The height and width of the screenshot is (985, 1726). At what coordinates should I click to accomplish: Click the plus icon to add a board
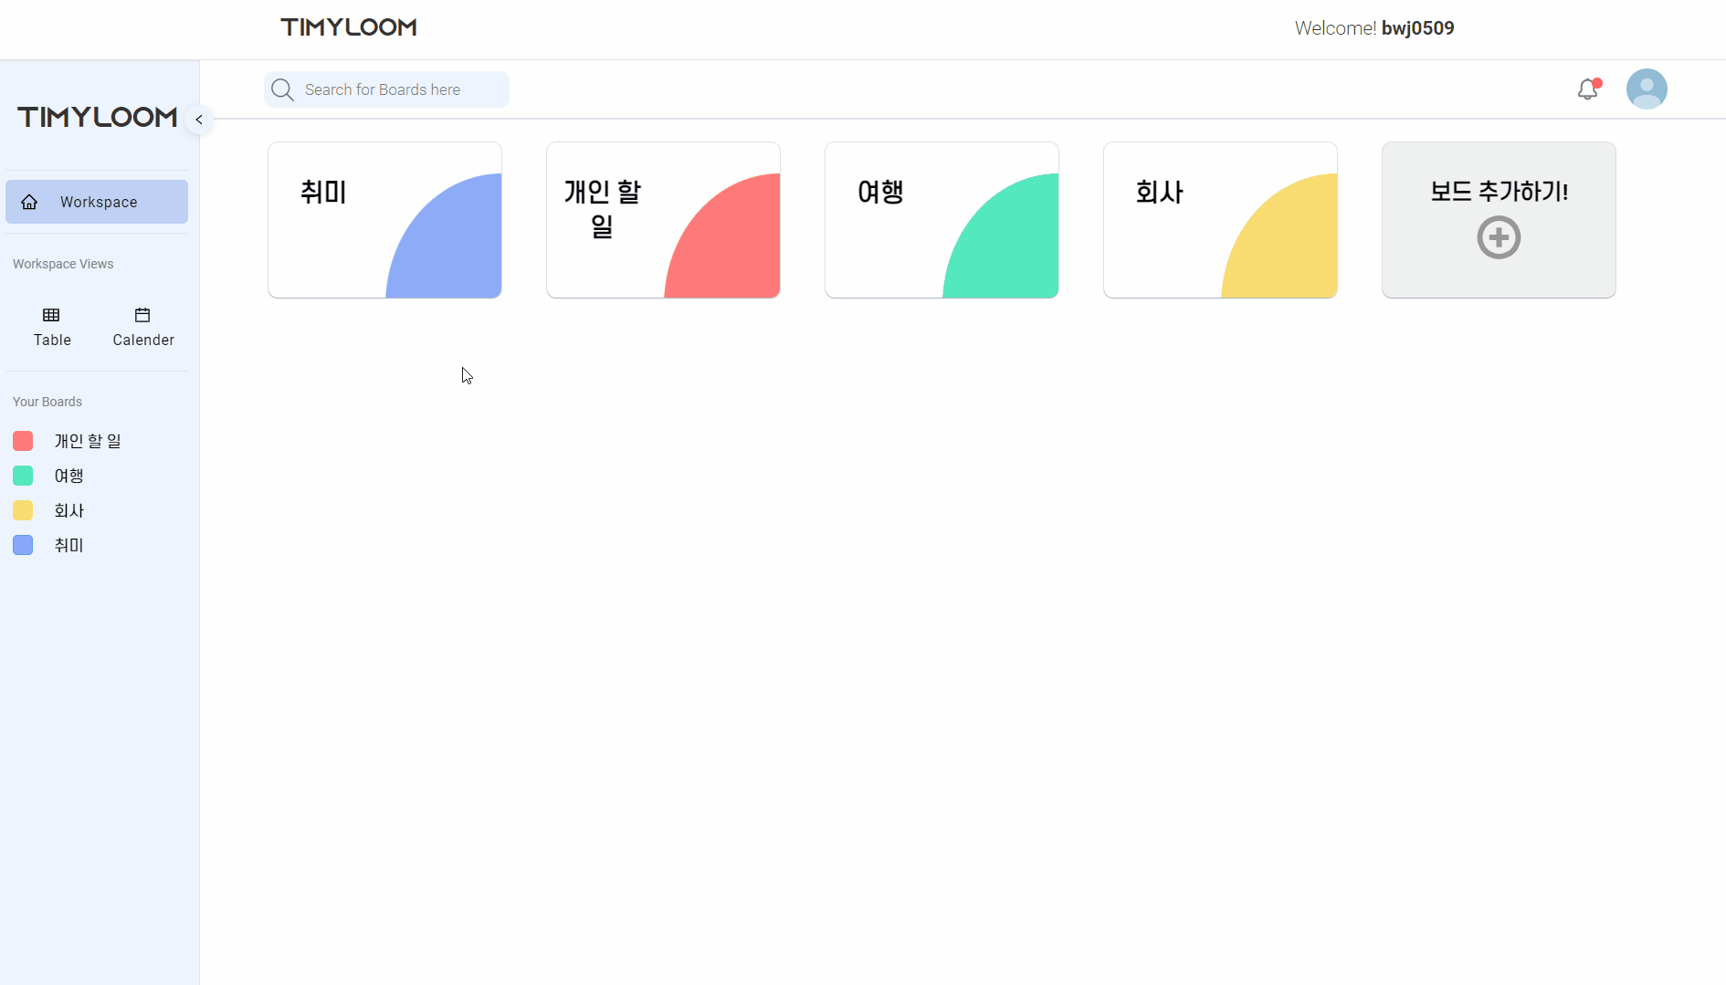click(1499, 236)
